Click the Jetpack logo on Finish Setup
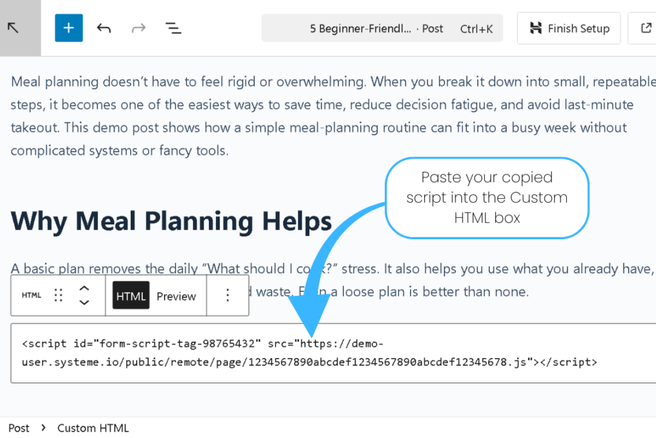656x438 pixels. (x=536, y=28)
